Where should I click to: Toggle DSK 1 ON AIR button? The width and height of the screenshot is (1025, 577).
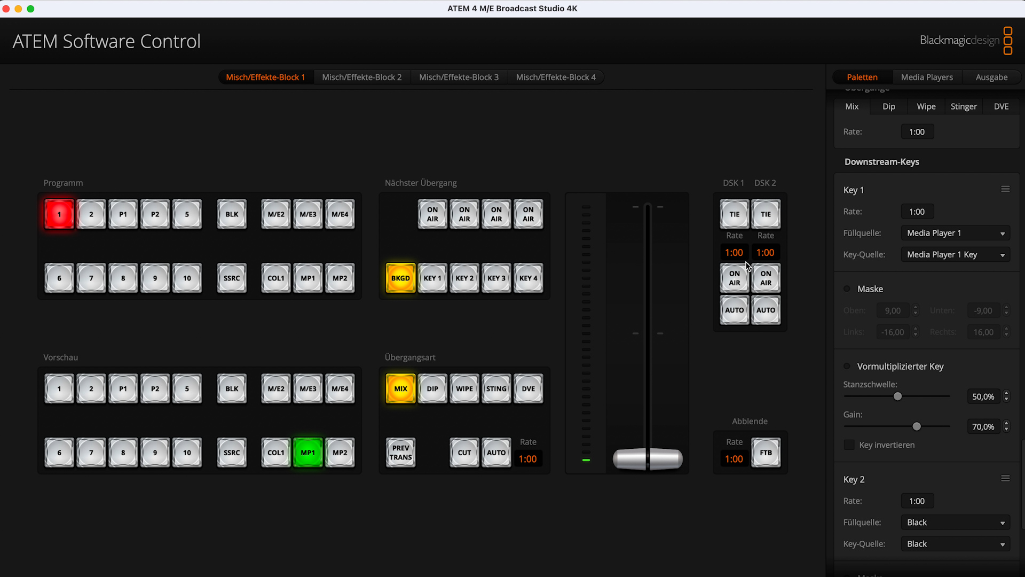point(734,278)
